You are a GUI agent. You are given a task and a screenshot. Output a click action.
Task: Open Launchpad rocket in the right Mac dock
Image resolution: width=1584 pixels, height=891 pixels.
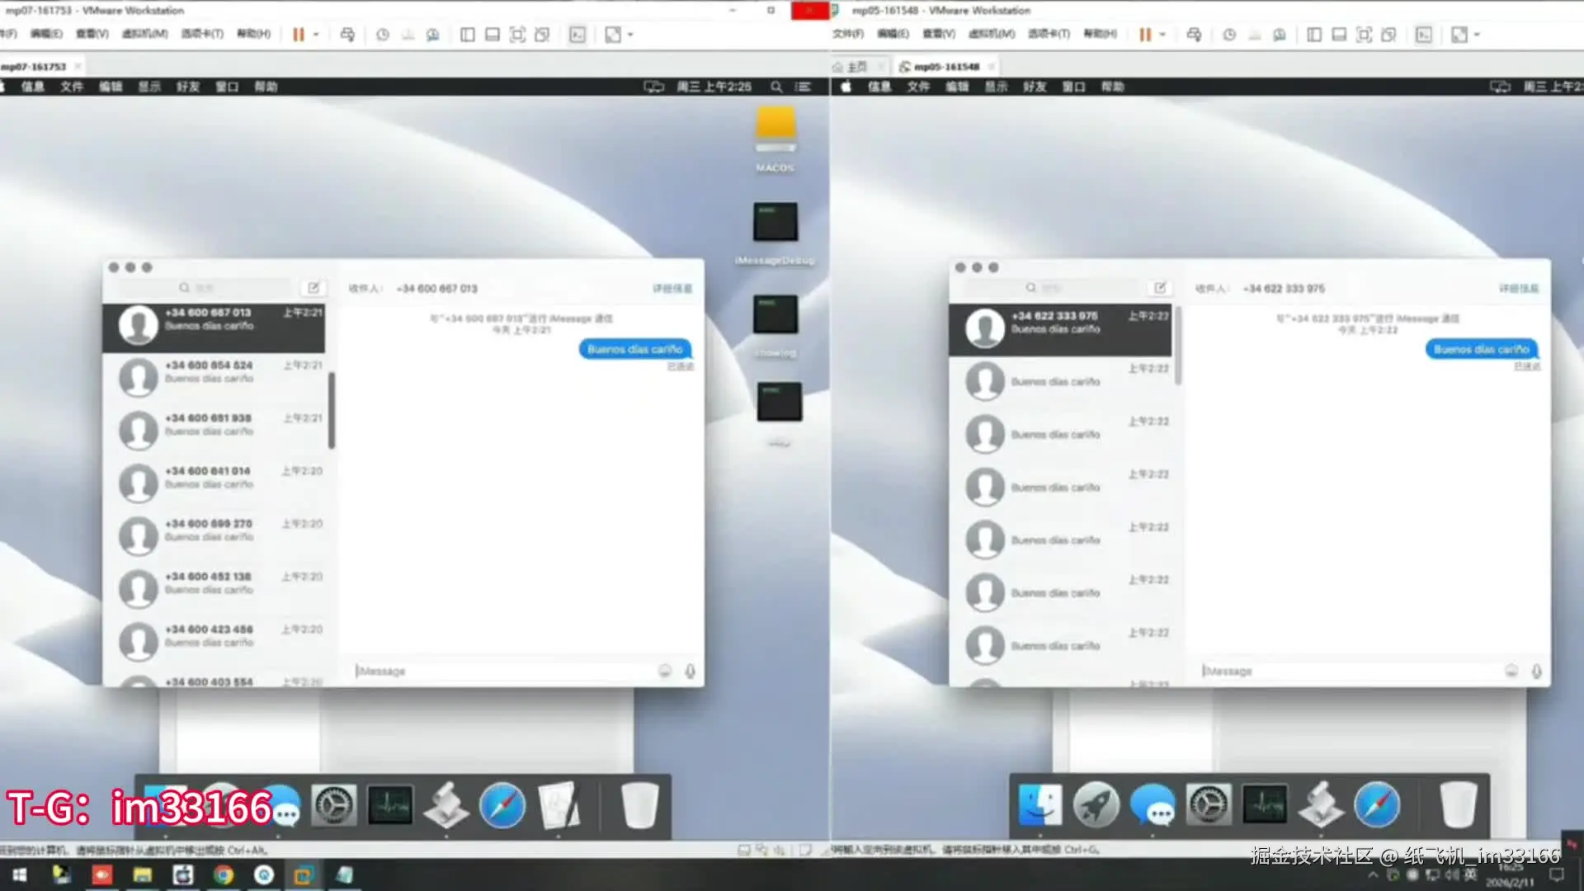pos(1096,806)
